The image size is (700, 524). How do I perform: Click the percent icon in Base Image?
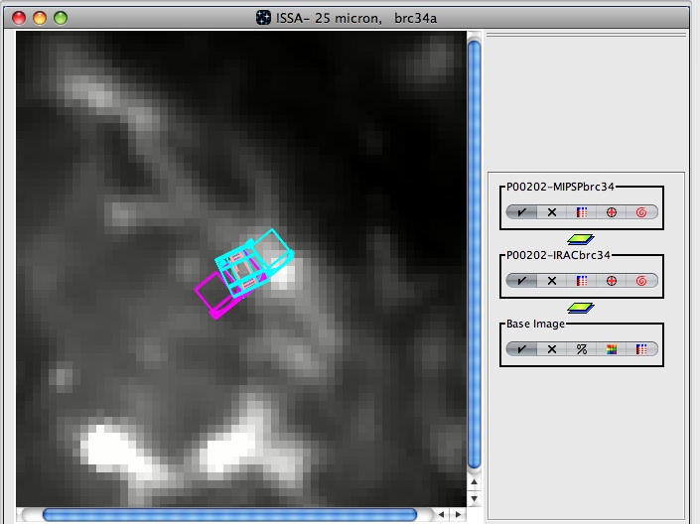pos(582,349)
